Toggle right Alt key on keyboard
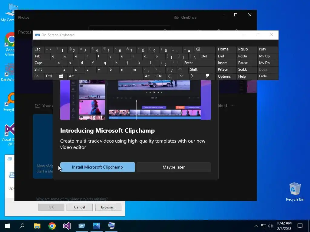310x232 pixels. point(148,76)
